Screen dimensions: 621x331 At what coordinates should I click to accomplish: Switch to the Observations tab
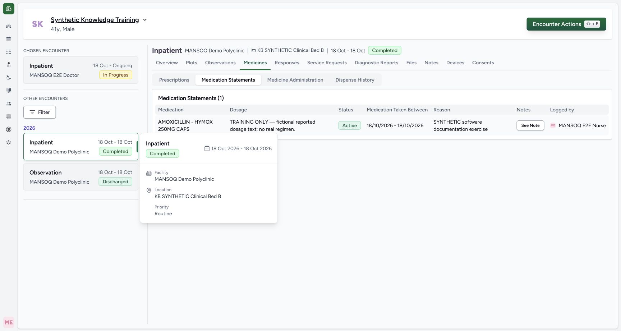tap(220, 63)
